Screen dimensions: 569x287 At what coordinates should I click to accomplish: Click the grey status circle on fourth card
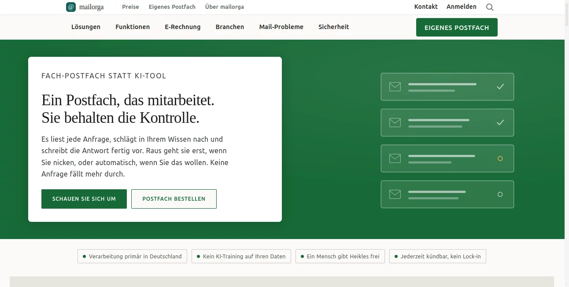click(500, 195)
